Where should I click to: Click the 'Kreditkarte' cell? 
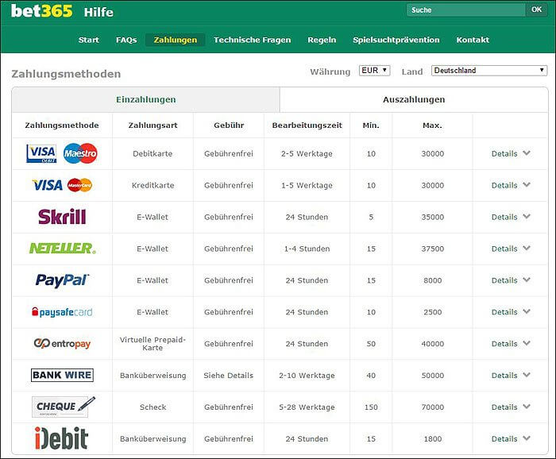[x=153, y=185]
